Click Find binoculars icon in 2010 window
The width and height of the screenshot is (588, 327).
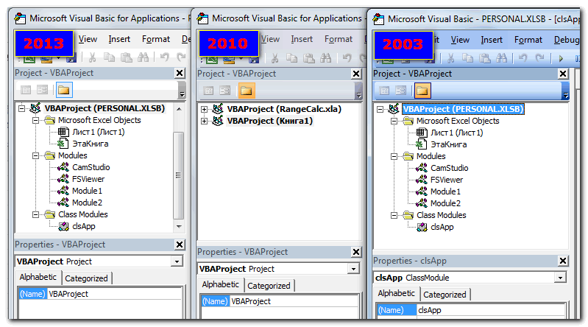click(326, 58)
